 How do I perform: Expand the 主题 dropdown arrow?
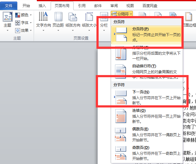pos(7,30)
